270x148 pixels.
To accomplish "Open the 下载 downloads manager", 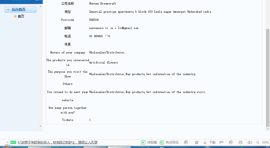I will point(209,142).
